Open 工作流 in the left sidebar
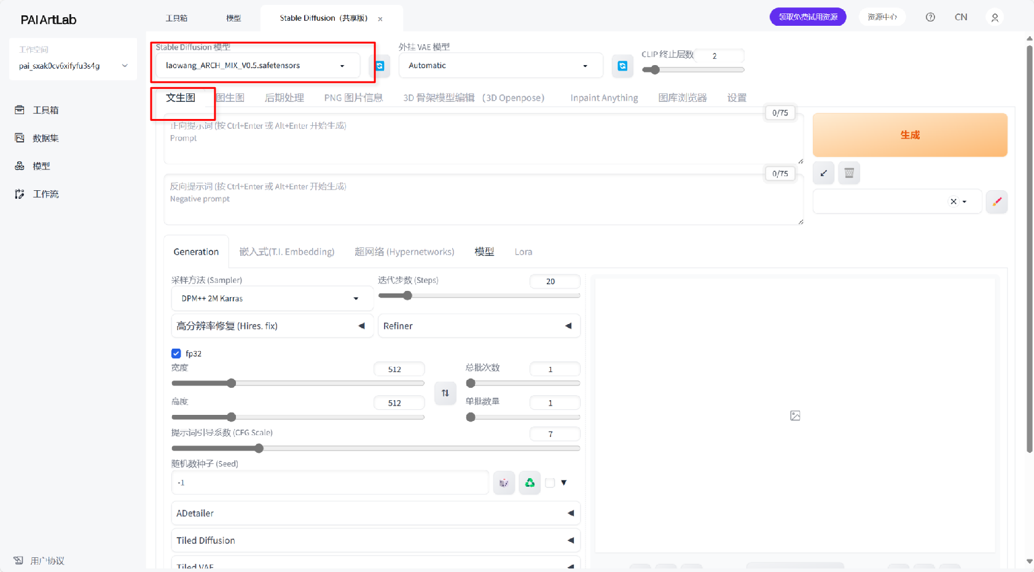 tap(37, 194)
